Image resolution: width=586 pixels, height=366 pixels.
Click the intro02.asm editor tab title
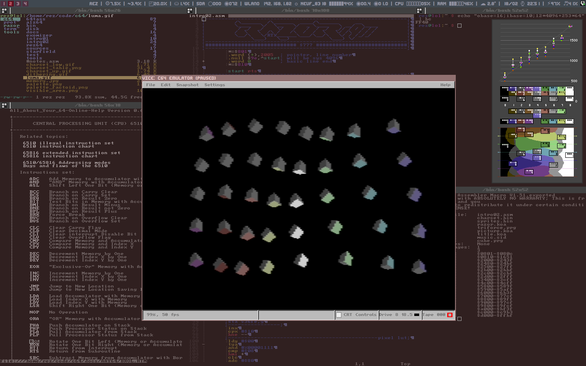207,16
